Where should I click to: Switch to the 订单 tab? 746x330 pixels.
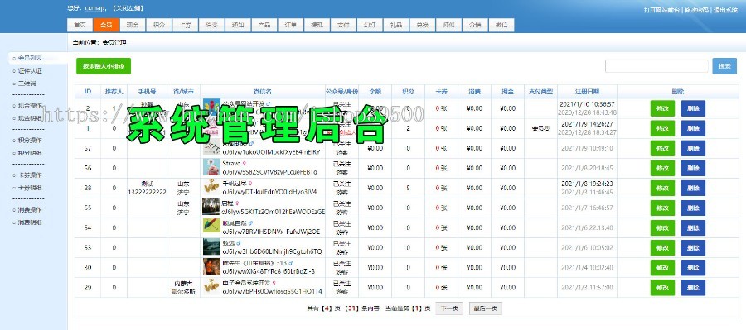(x=290, y=25)
